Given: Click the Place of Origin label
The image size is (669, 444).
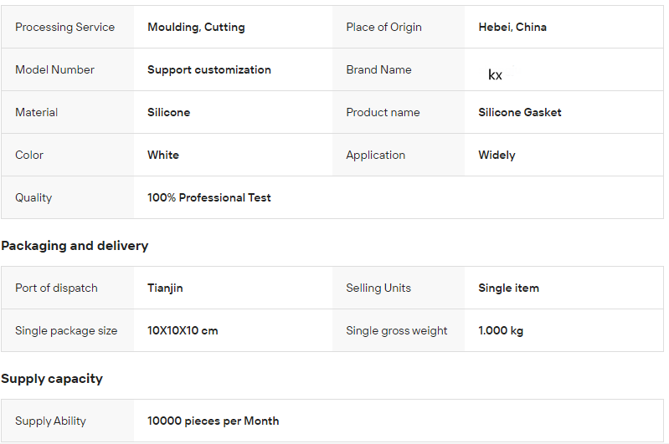Looking at the screenshot, I should (x=383, y=27).
